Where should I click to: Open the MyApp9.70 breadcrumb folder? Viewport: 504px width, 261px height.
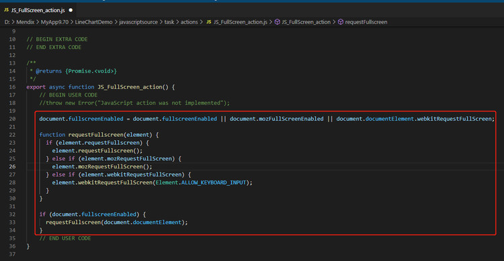point(54,22)
